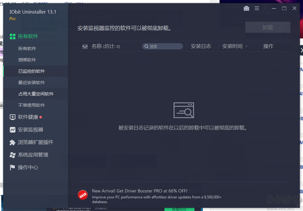Open the toolbox briefcase icon
This screenshot has width=303, height=211.
pyautogui.click(x=246, y=8)
